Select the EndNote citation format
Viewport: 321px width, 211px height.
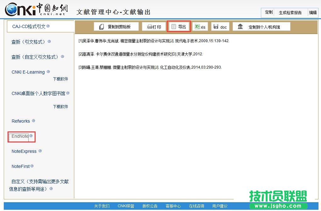[19, 136]
